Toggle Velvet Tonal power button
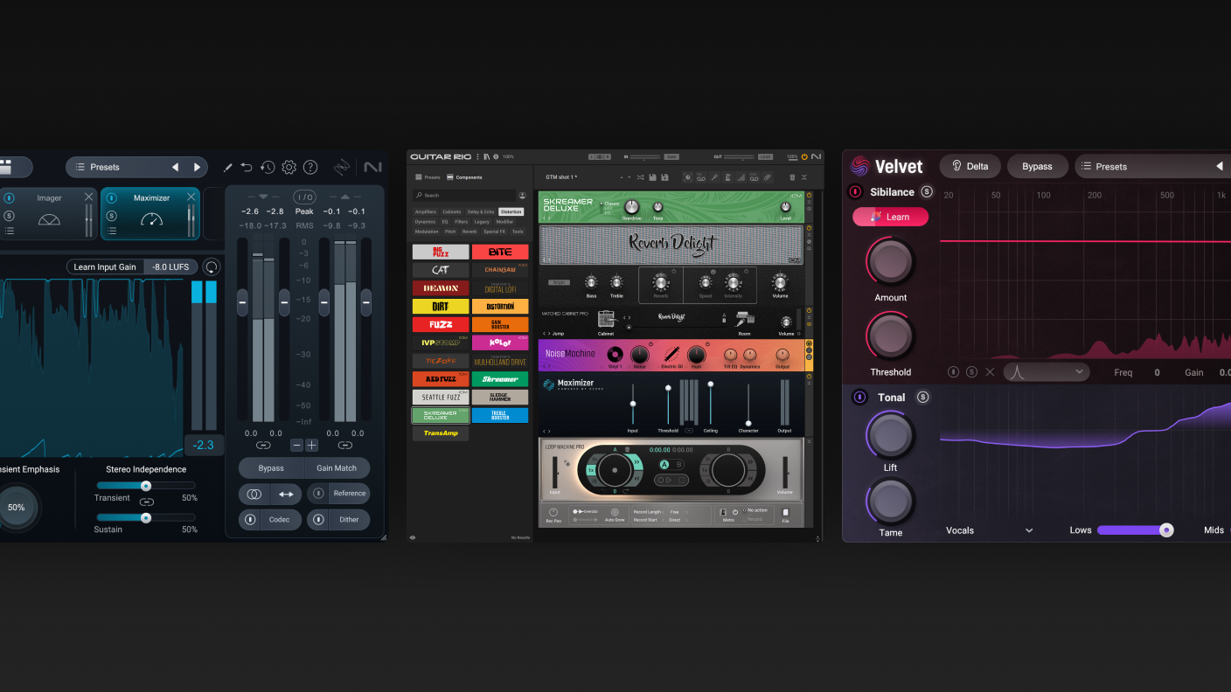1231x692 pixels. pos(859,398)
